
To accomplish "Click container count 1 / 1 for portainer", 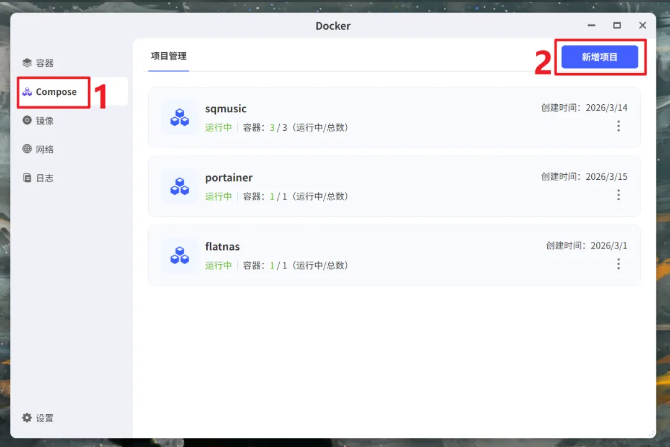I will (278, 197).
